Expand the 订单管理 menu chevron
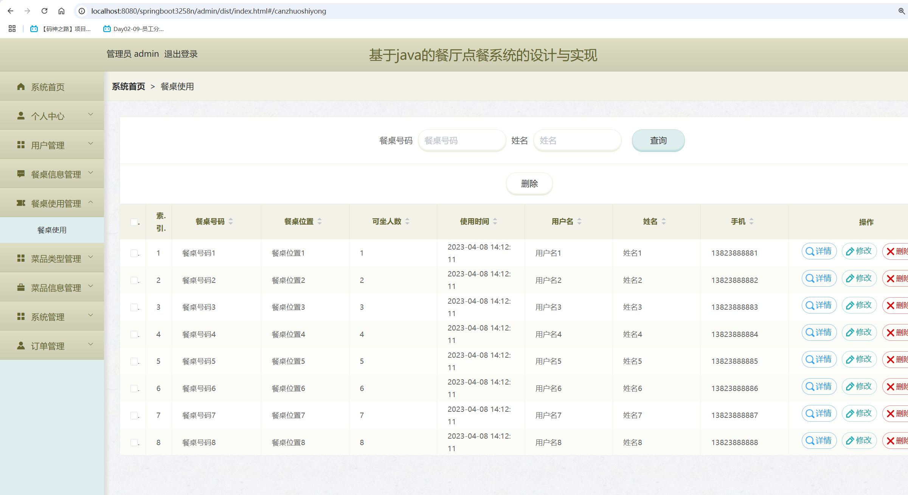 [90, 344]
